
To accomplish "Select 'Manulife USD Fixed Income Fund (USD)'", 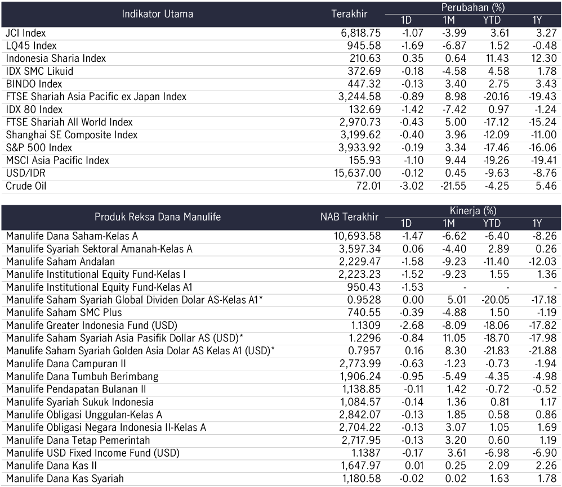I will (x=93, y=453).
